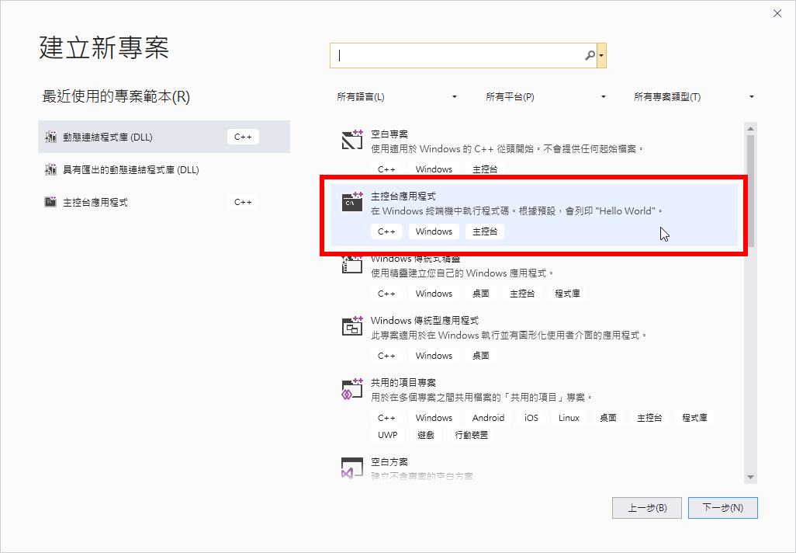
Task: Close the 建立新專案 dialog
Action: [x=777, y=13]
